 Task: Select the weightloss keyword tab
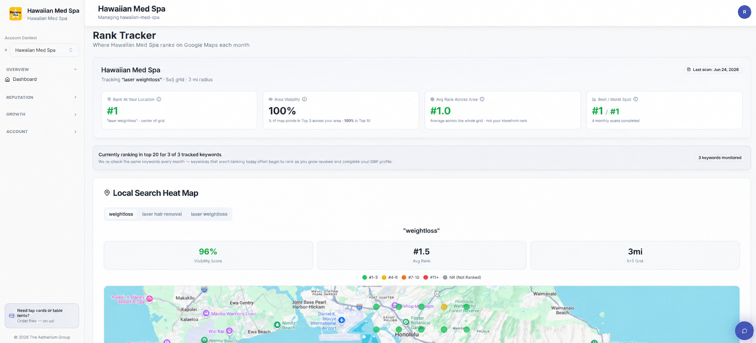(x=121, y=214)
